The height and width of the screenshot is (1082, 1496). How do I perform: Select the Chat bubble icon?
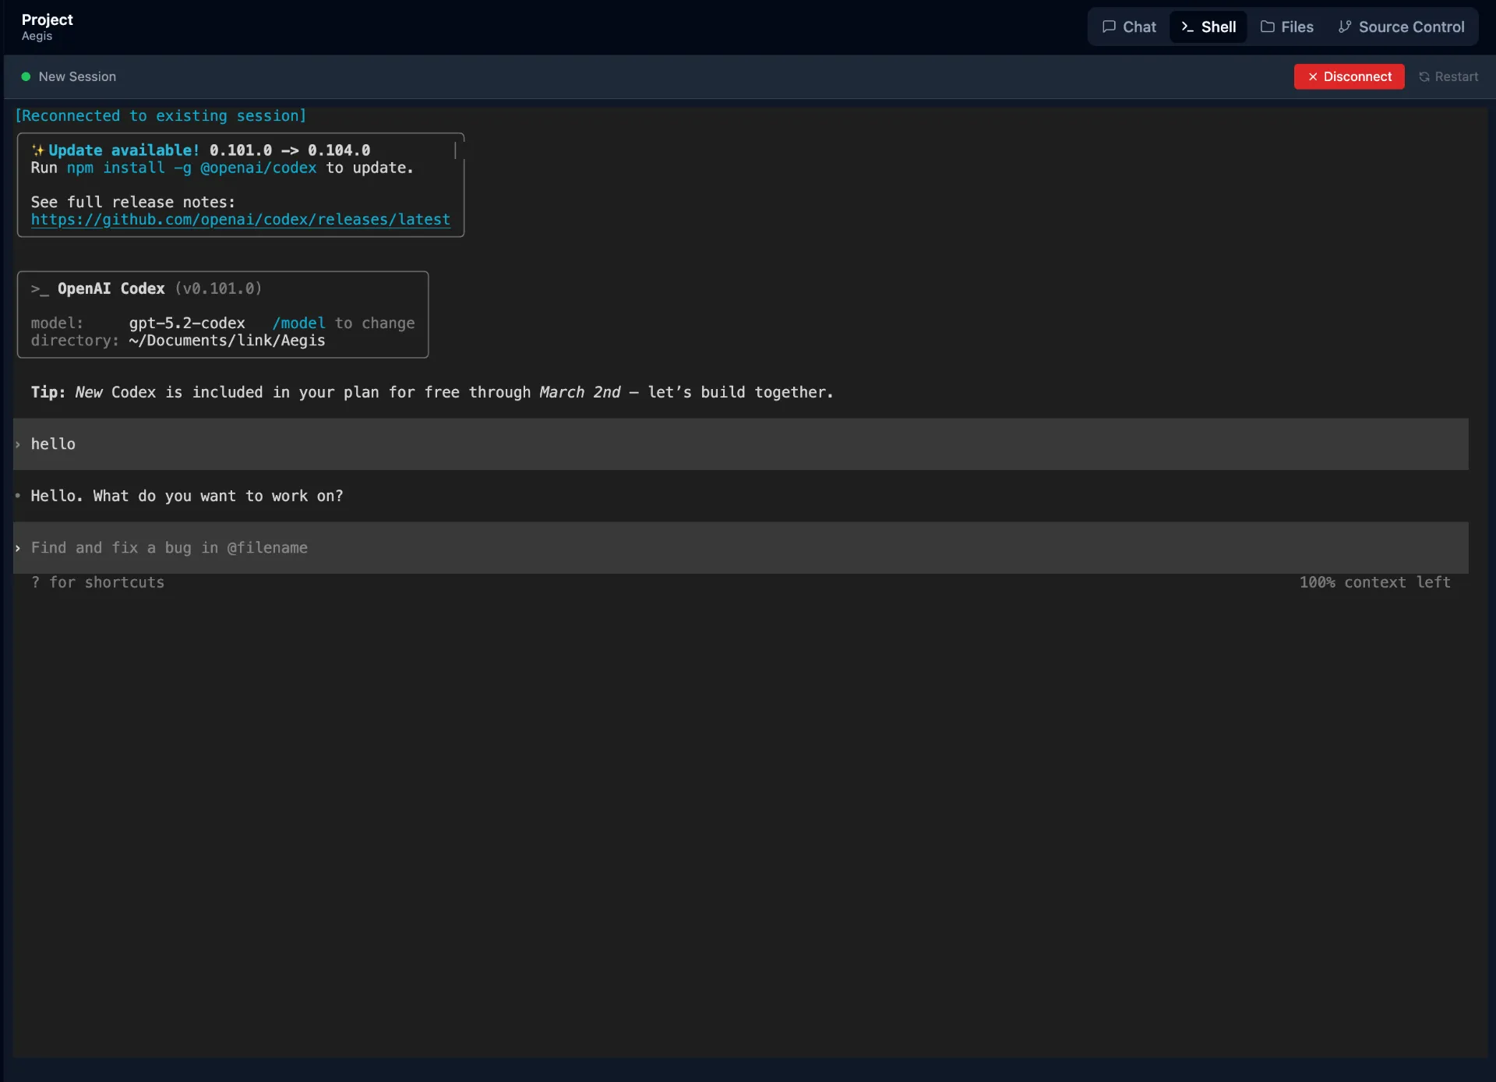pos(1110,26)
